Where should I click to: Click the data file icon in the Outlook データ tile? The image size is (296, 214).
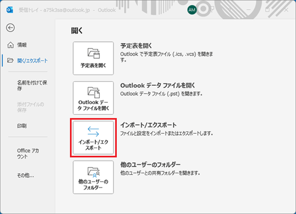pyautogui.click(x=94, y=92)
